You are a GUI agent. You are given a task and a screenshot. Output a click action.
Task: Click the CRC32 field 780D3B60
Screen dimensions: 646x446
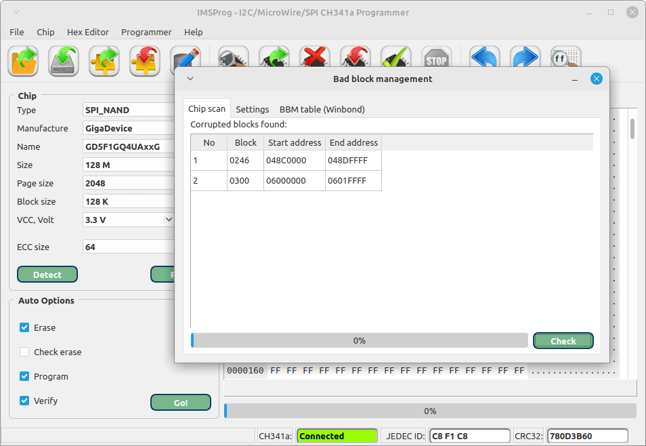coord(587,436)
